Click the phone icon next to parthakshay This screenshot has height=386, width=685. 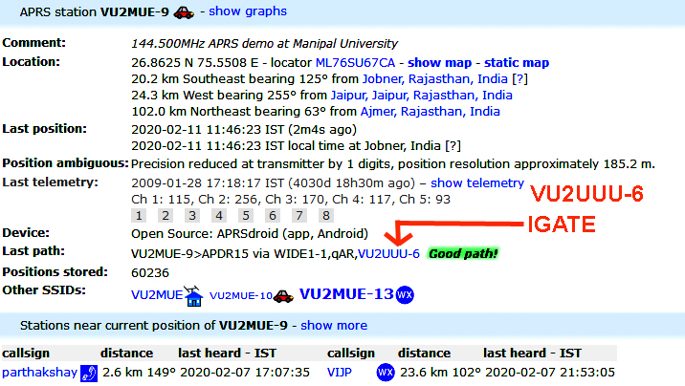89,374
